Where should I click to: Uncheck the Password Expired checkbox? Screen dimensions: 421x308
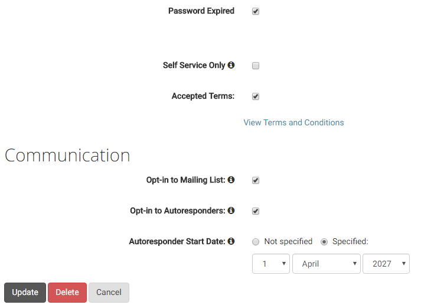pyautogui.click(x=256, y=11)
